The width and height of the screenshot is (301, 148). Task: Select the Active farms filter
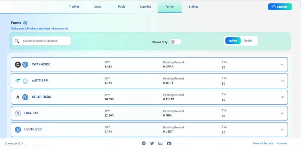click(233, 41)
